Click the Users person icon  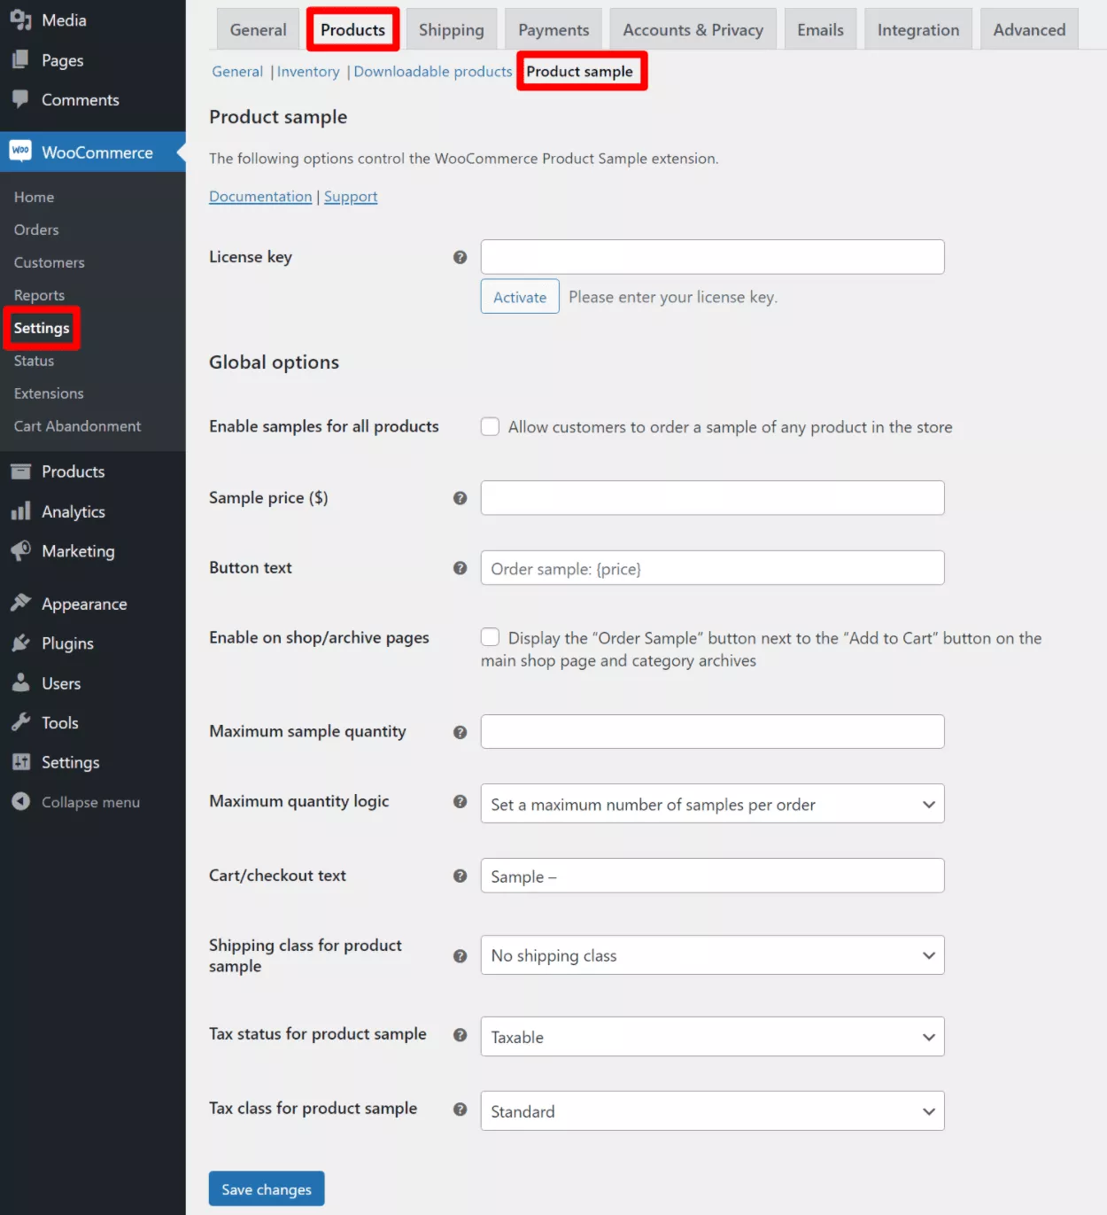point(20,682)
